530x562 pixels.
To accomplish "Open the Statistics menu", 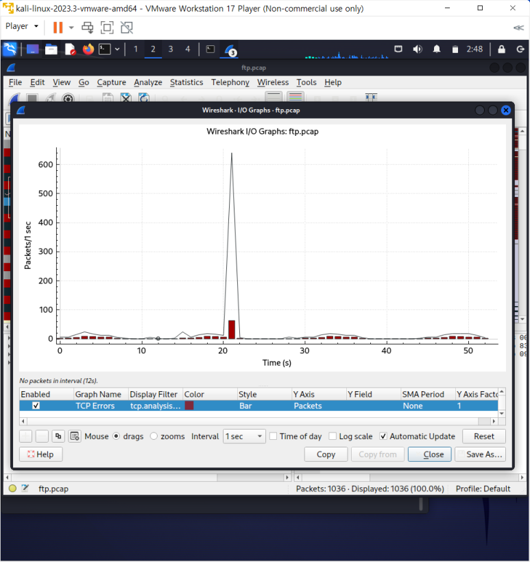I will [x=186, y=82].
